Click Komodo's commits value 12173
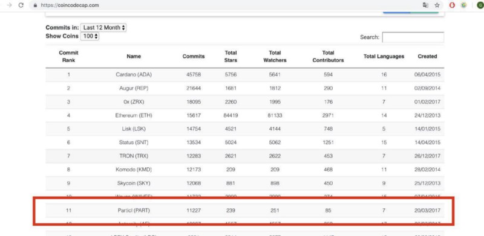This screenshot has height=236, width=484. pos(194,170)
